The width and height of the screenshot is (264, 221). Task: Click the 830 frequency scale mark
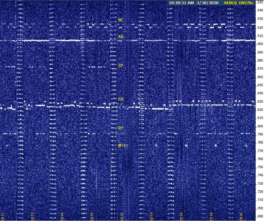click(260, 101)
